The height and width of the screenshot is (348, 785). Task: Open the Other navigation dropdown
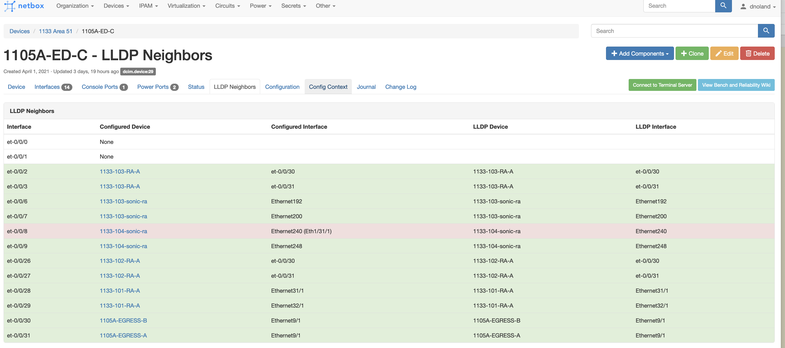coord(325,6)
